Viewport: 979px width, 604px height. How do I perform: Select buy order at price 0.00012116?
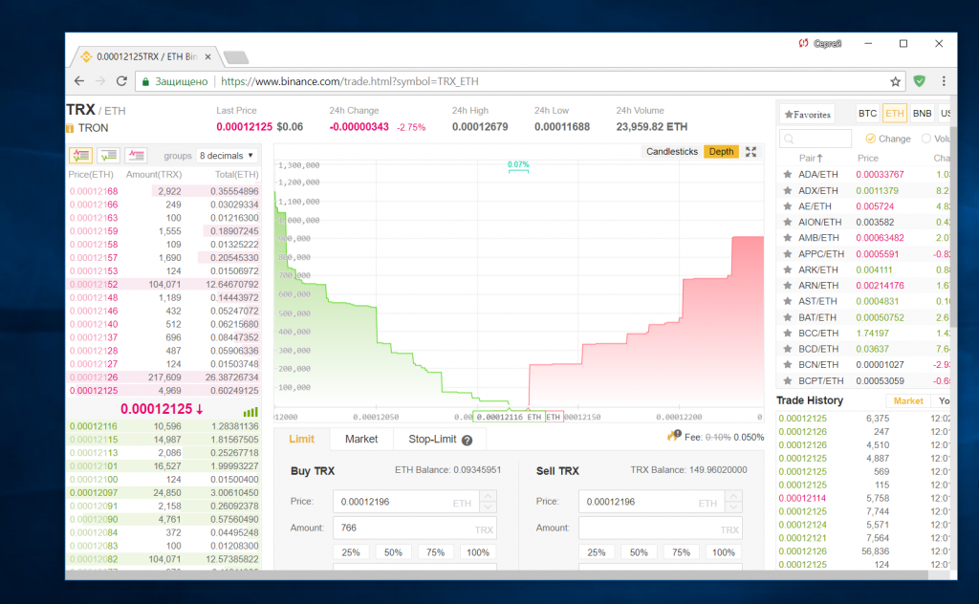163,426
